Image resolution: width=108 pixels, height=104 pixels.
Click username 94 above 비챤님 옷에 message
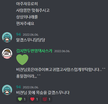point(18,87)
